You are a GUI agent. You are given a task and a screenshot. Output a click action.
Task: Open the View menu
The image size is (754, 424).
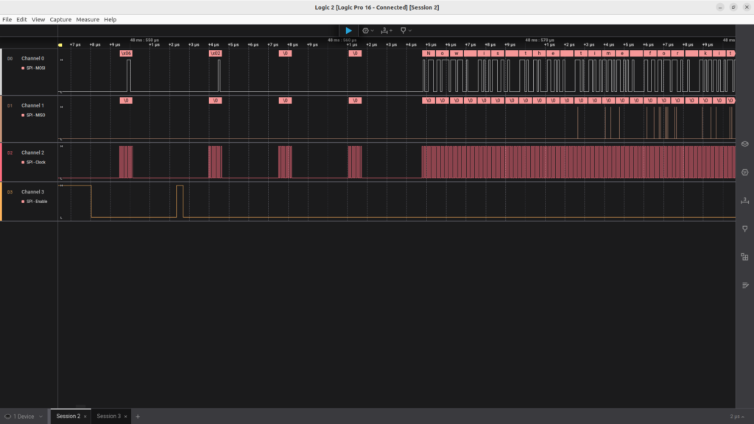coord(38,20)
